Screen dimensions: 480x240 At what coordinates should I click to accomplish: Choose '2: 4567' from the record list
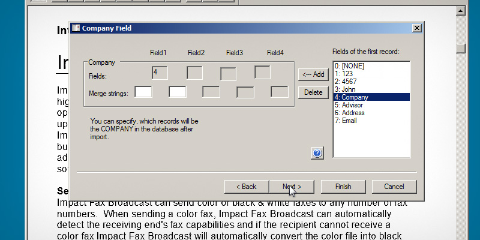pos(346,81)
